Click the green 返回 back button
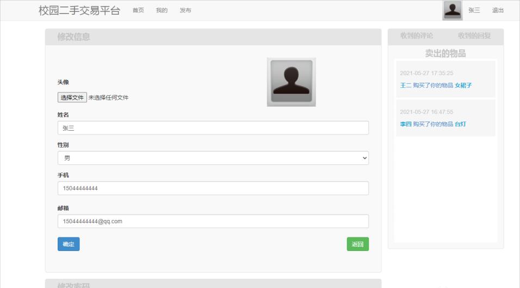 coord(357,244)
